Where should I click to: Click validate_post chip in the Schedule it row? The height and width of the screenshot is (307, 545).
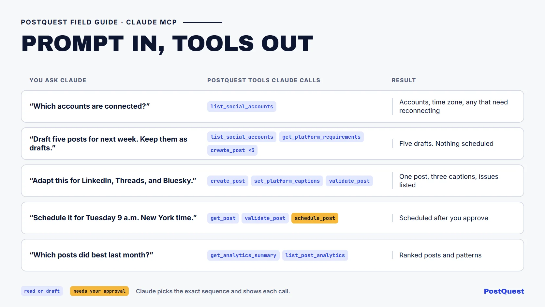coord(265,218)
